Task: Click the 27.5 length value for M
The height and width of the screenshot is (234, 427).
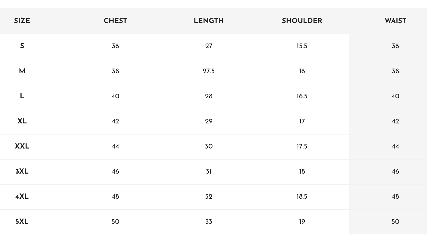Action: pyautogui.click(x=209, y=71)
